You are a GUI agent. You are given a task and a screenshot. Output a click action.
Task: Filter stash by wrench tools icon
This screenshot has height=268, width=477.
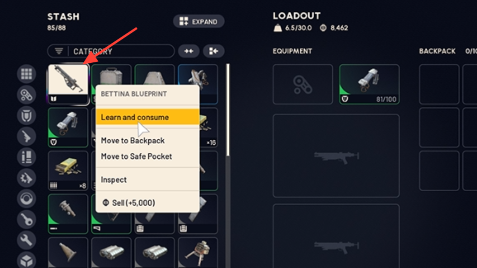click(26, 240)
